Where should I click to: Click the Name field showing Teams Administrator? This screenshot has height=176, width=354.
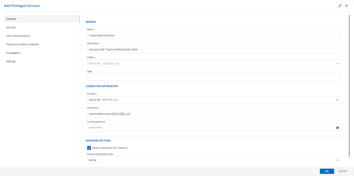point(204,35)
